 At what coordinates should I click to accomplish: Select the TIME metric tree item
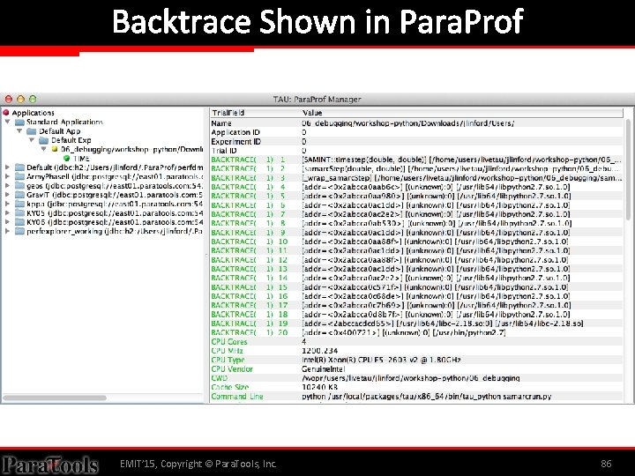(81, 159)
